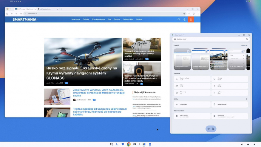
Task: Open Chrome's three-dot menu
Action: [x=198, y=14]
